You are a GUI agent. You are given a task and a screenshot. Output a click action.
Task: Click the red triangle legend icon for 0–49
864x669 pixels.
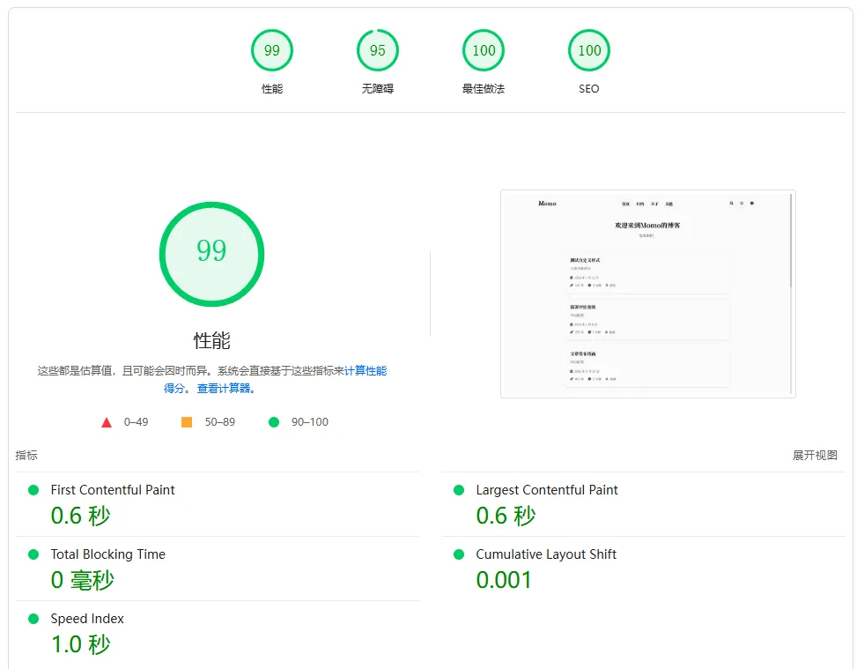tap(106, 422)
